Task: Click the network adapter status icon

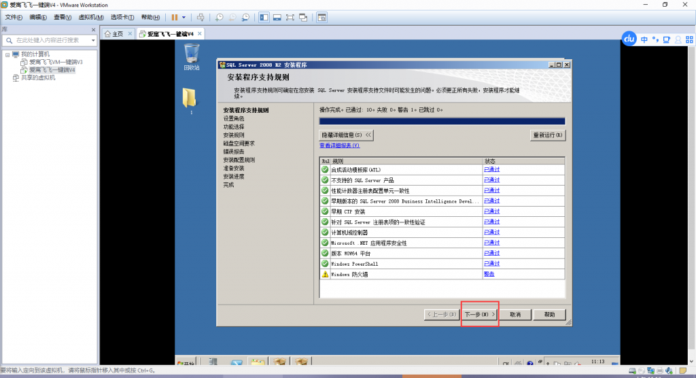Action: [x=650, y=371]
